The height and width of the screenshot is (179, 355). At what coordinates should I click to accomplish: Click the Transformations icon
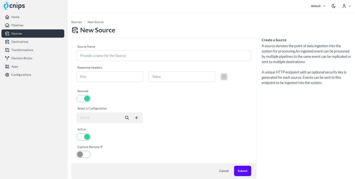7,50
